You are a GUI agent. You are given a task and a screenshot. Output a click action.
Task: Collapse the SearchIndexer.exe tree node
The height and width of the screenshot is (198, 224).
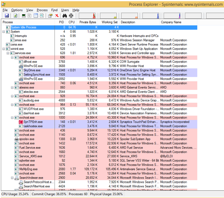12,178
